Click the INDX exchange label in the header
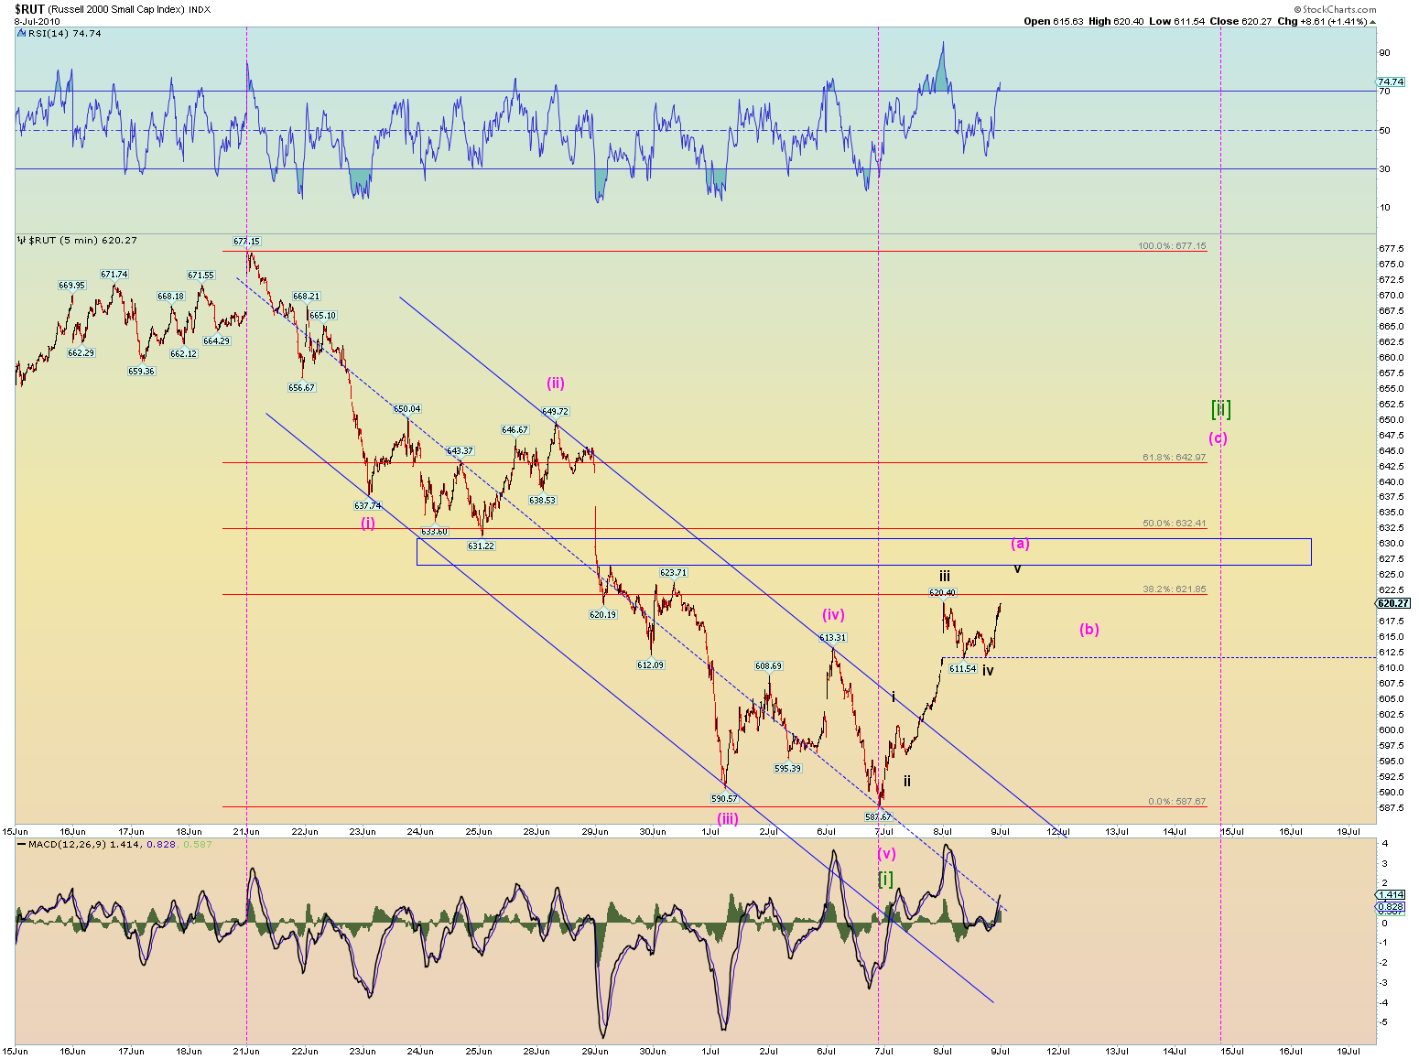The image size is (1419, 1059). 200,9
